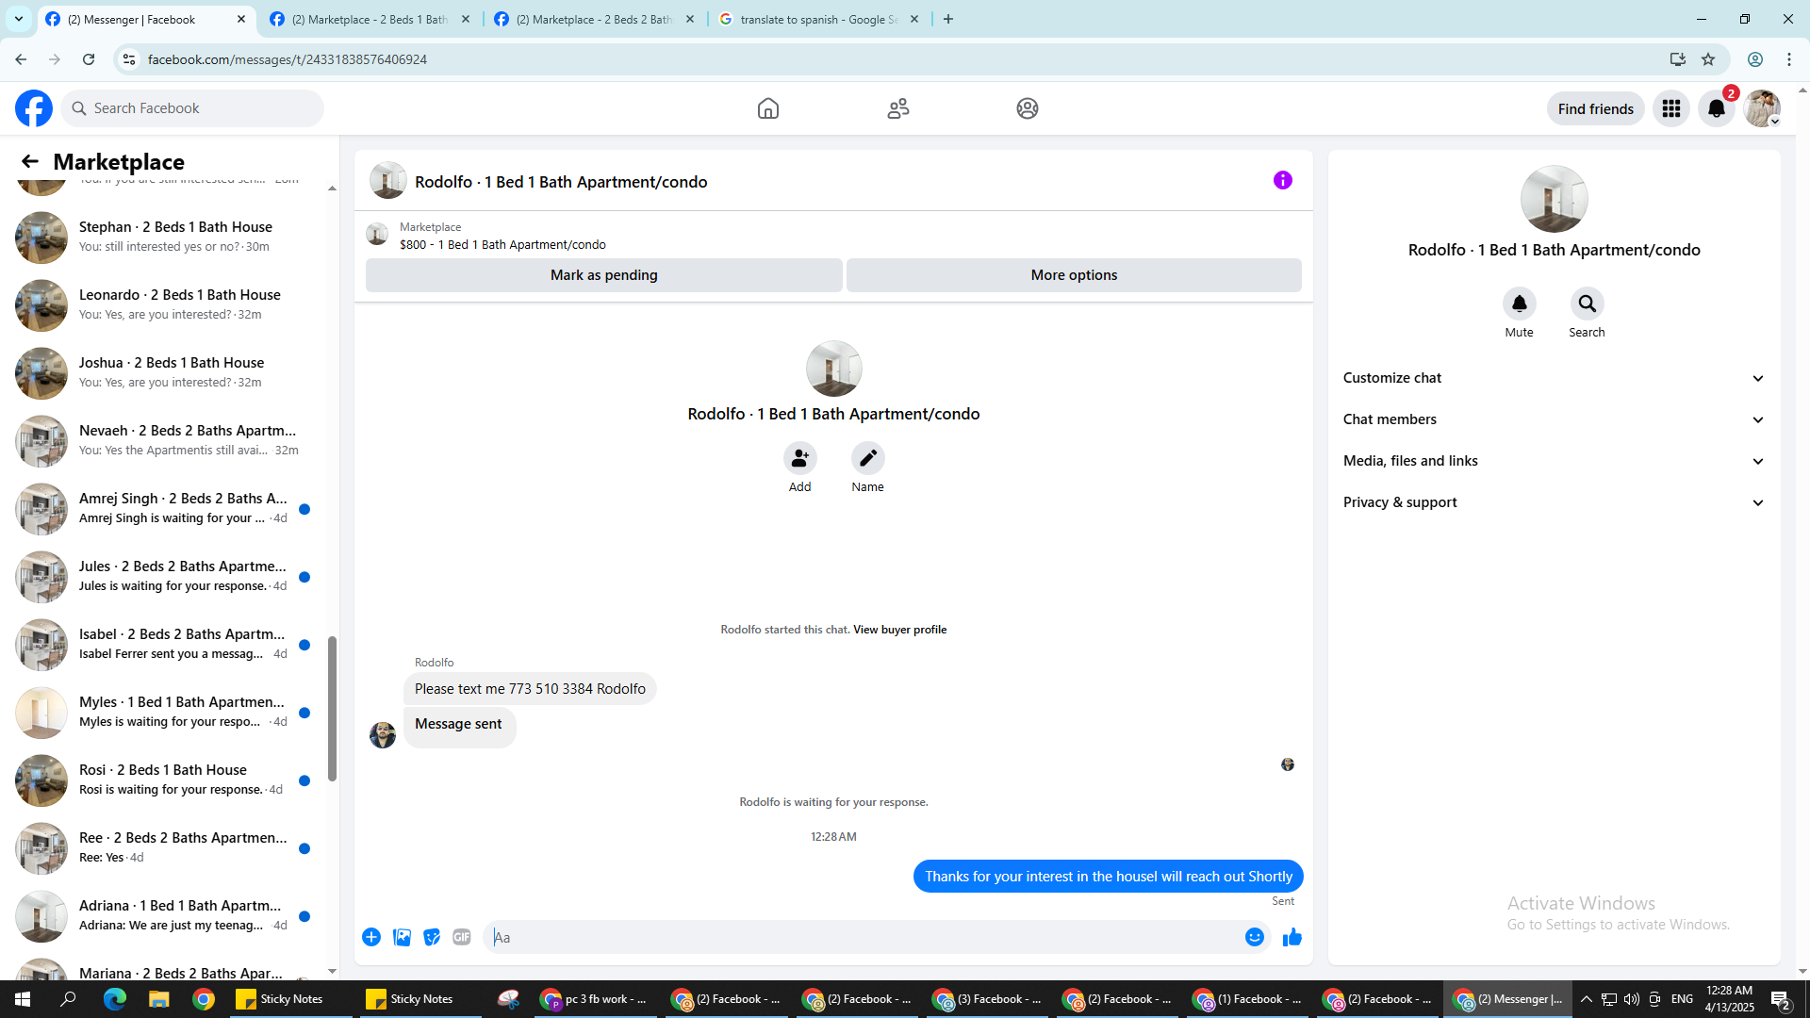The image size is (1810, 1018).
Task: Open the Amrej Singh conversation
Action: point(166,508)
